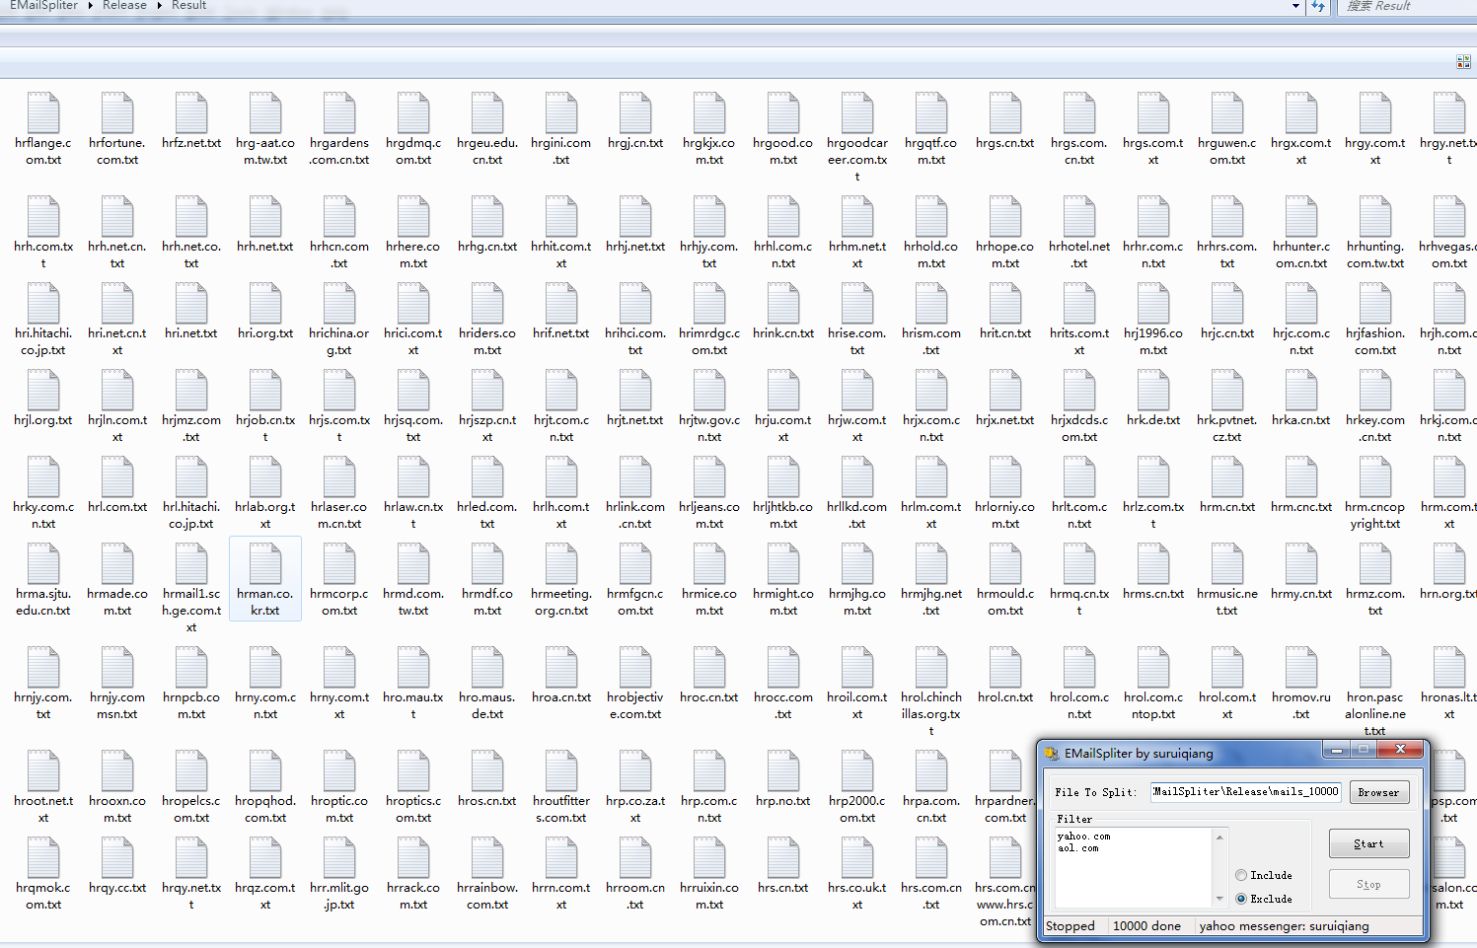This screenshot has width=1477, height=948.
Task: Click "yahoo messenger: suruiqiang" status text
Action: coord(1284,926)
